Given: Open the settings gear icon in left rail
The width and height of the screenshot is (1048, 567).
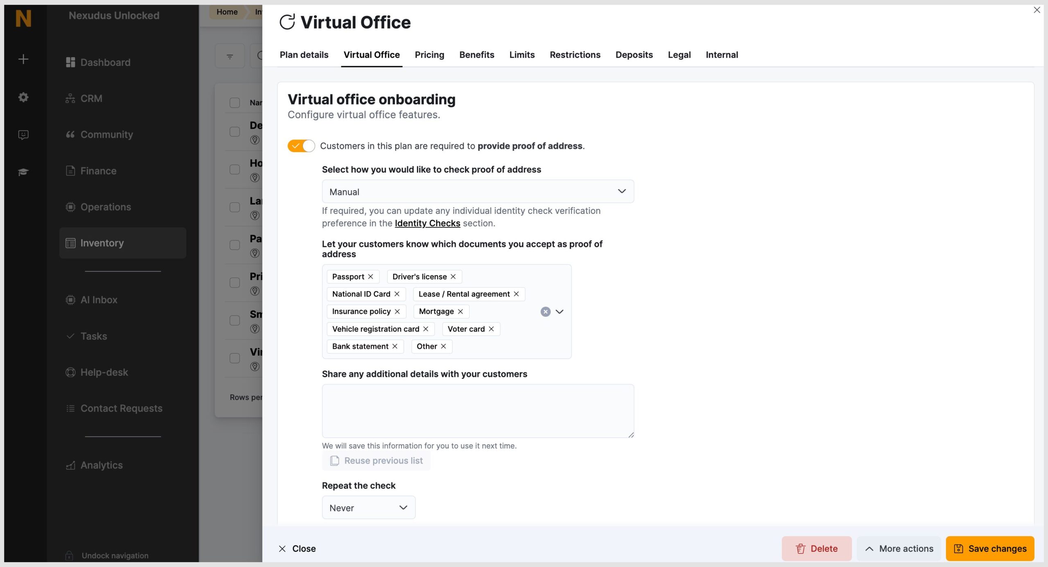Looking at the screenshot, I should [x=23, y=97].
